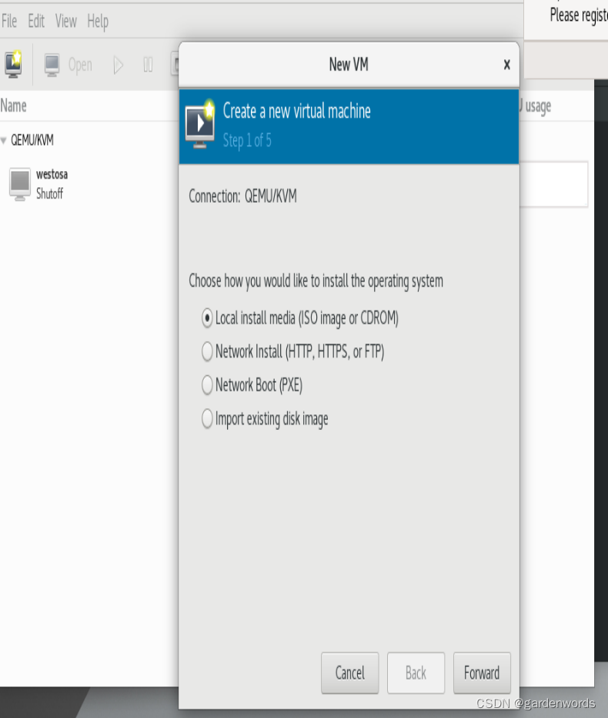Click 'Create a new virtual machine' heading
This screenshot has width=608, height=718.
coord(296,111)
